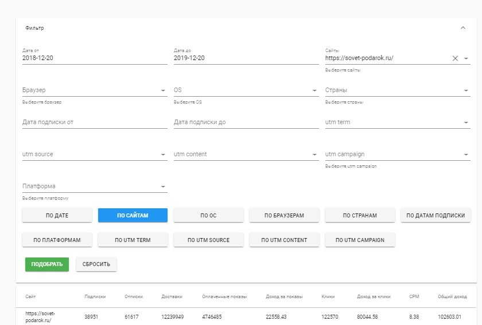Viewport: 482px width, 325px height.
Task: Switch grouping to ПО ДАТЕ
Action: 57,215
